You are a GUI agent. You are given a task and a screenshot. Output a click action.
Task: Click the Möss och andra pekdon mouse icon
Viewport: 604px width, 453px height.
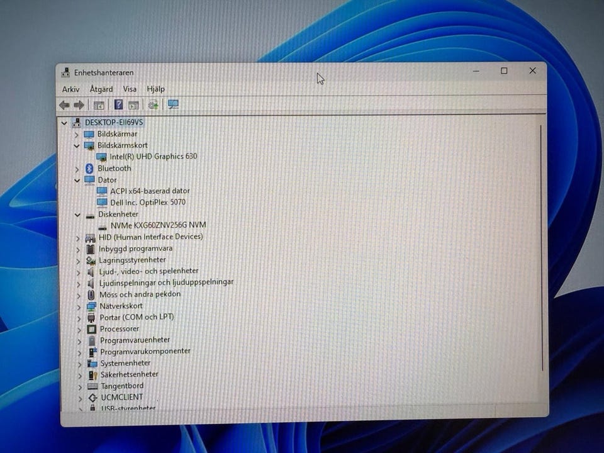click(91, 294)
